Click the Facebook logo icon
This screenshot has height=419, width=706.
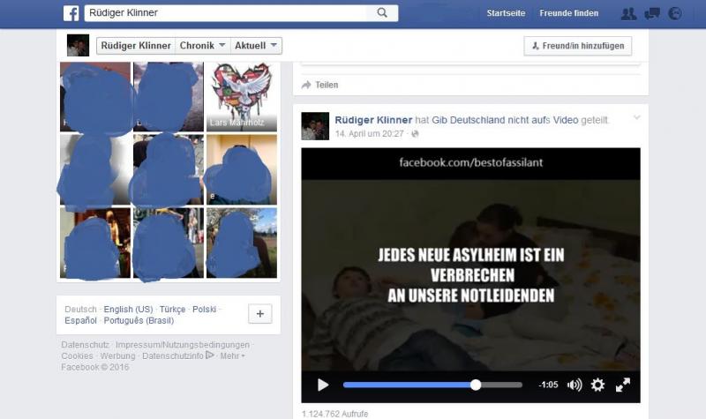(x=71, y=13)
